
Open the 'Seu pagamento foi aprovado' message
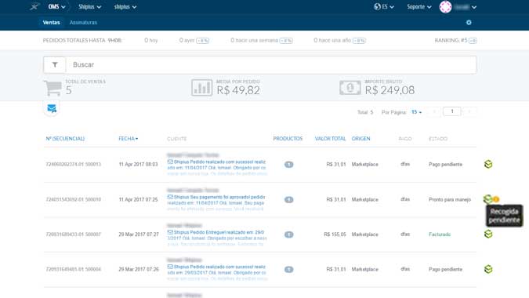(216, 203)
